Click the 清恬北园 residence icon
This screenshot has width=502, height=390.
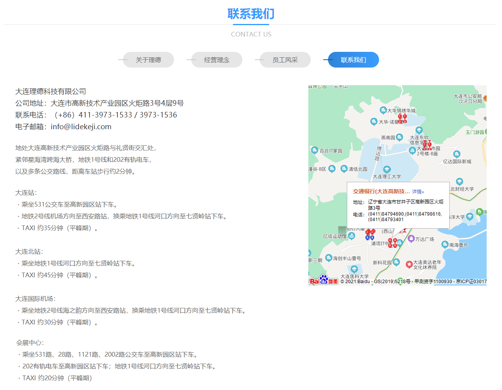pos(344,169)
